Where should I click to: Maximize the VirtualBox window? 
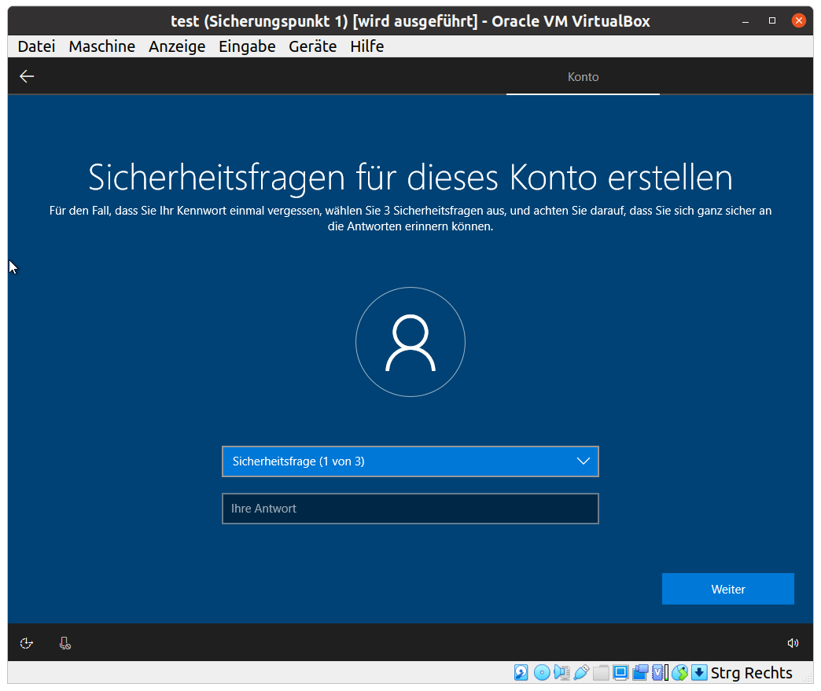point(771,21)
